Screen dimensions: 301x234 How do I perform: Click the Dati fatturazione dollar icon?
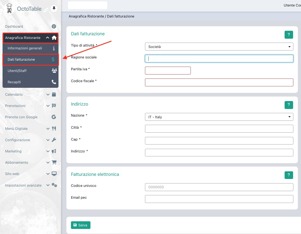[53, 59]
